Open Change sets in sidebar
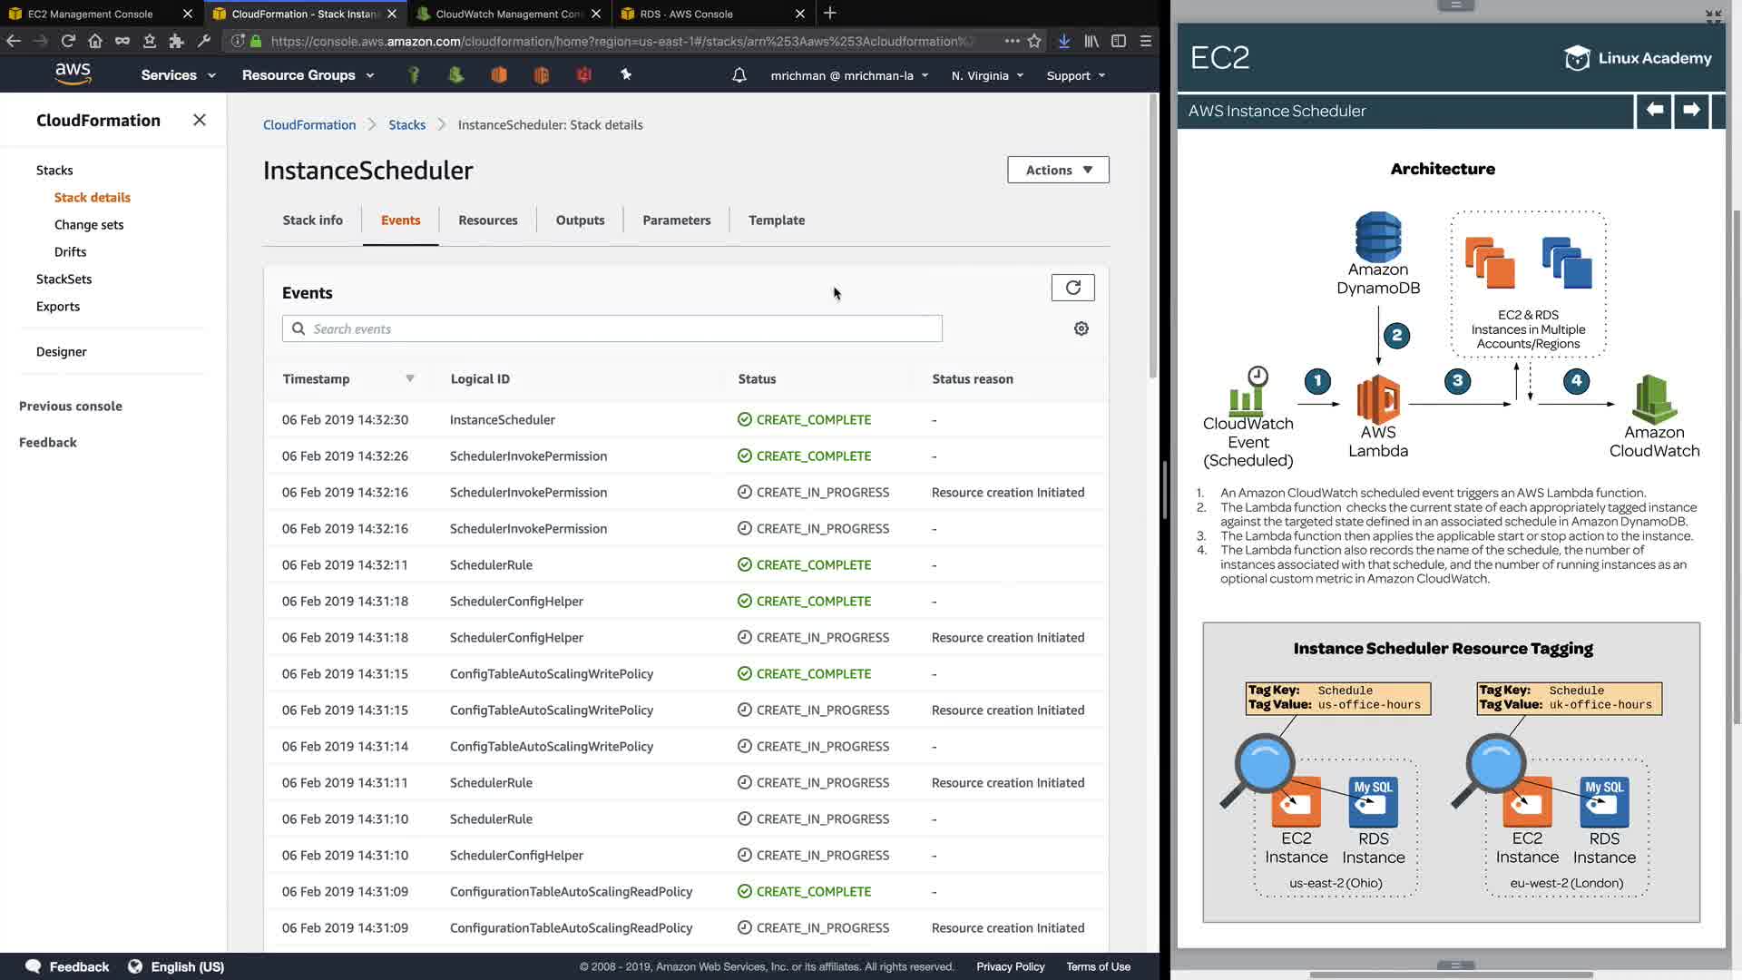 pos(89,225)
